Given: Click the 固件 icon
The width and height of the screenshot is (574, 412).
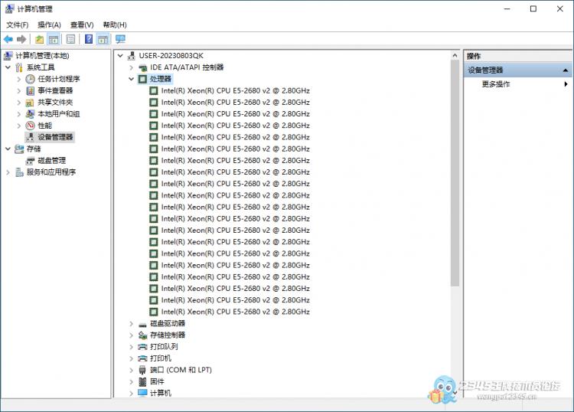Looking at the screenshot, I should 143,381.
